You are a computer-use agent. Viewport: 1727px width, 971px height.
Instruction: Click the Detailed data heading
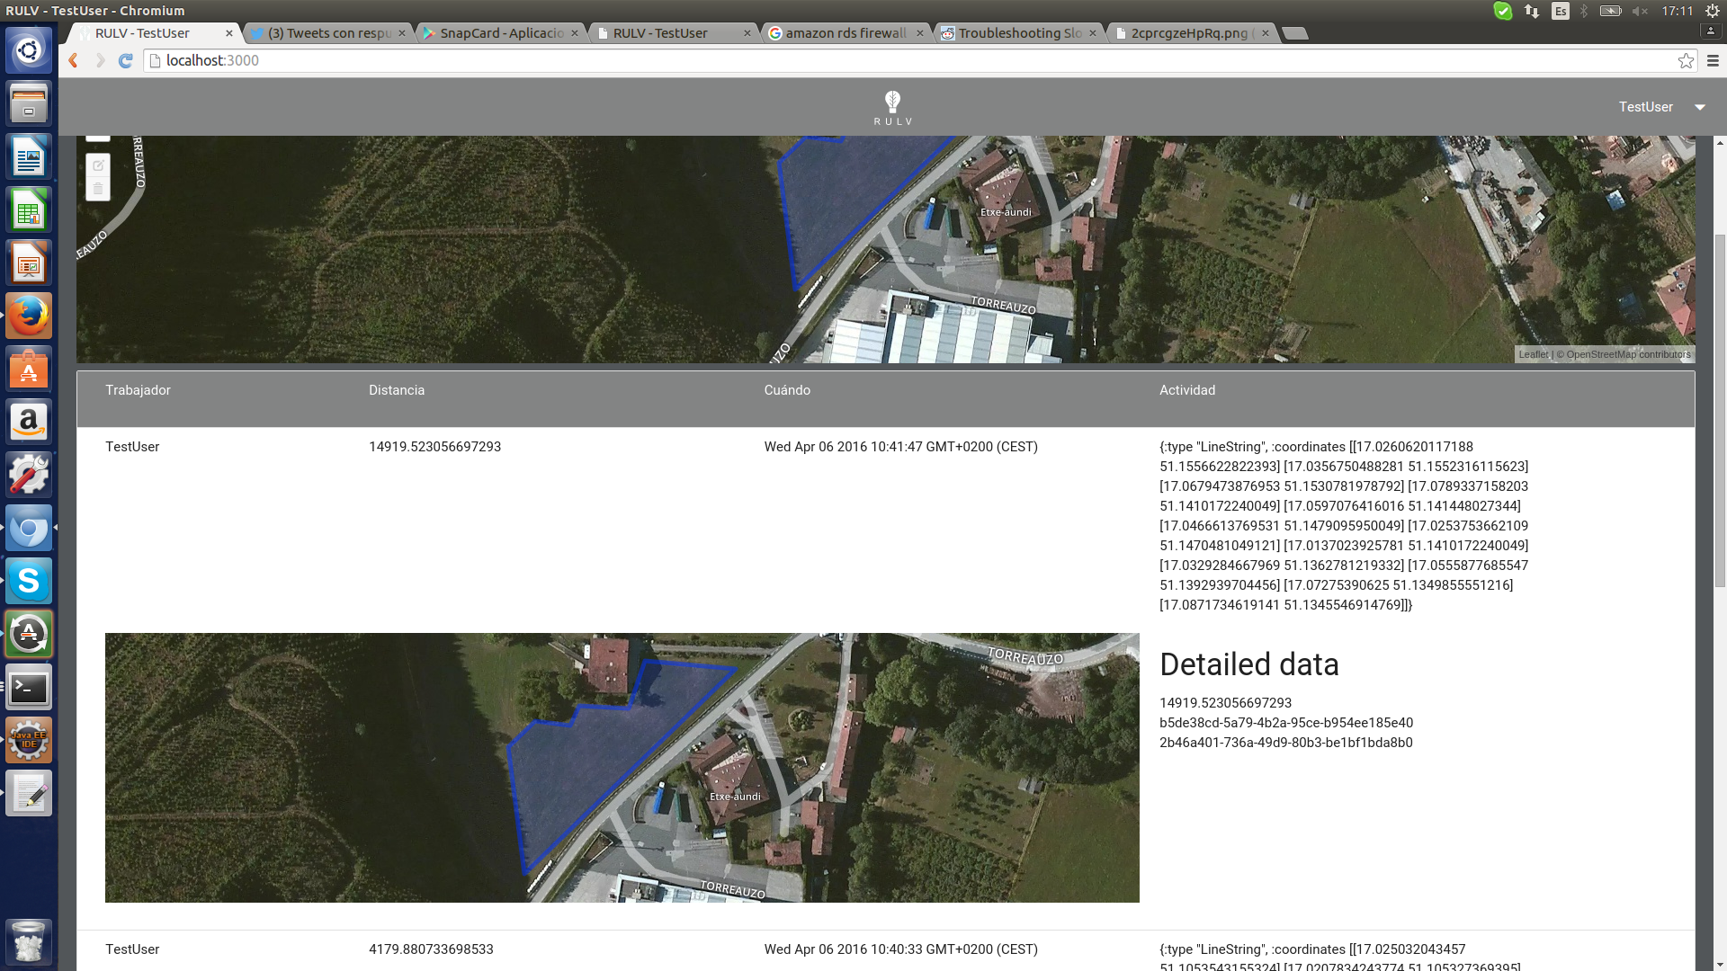click(x=1249, y=664)
